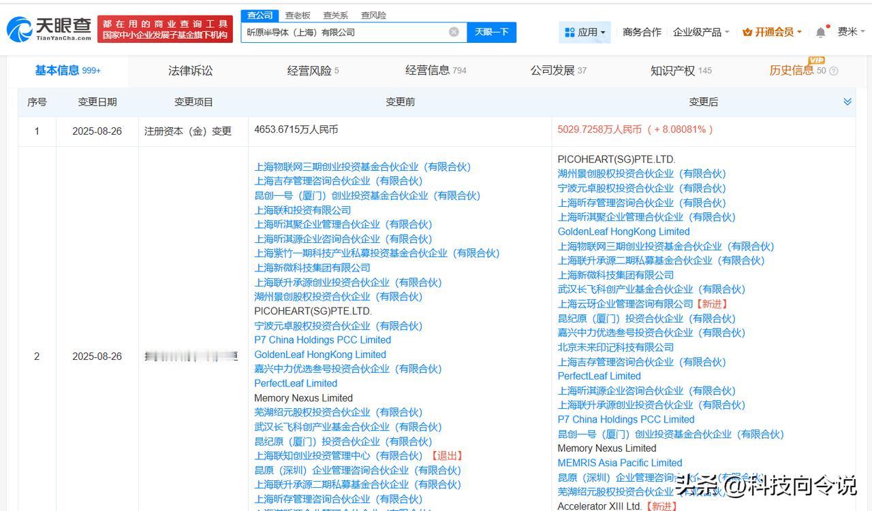This screenshot has width=872, height=511.
Task: Open the 费米 account dropdown
Action: click(852, 32)
